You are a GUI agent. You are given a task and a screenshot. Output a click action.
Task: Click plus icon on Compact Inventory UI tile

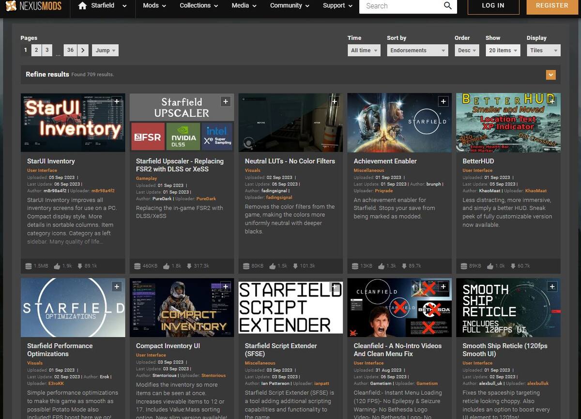(225, 287)
